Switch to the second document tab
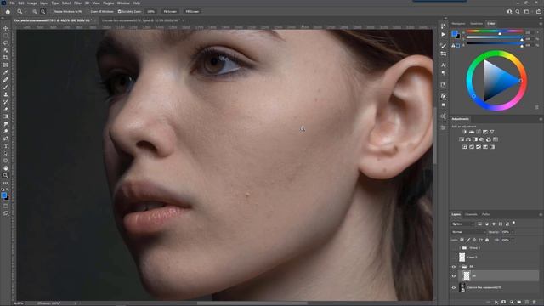Screen dimensions: 544x306 [141, 20]
